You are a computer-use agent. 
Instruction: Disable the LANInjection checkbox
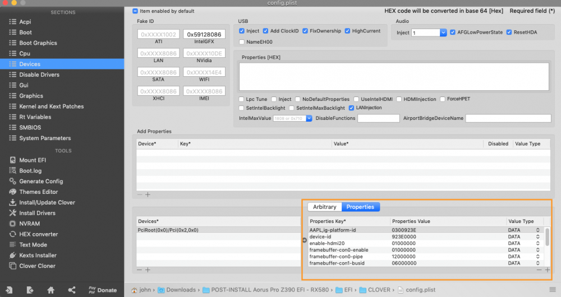[351, 108]
